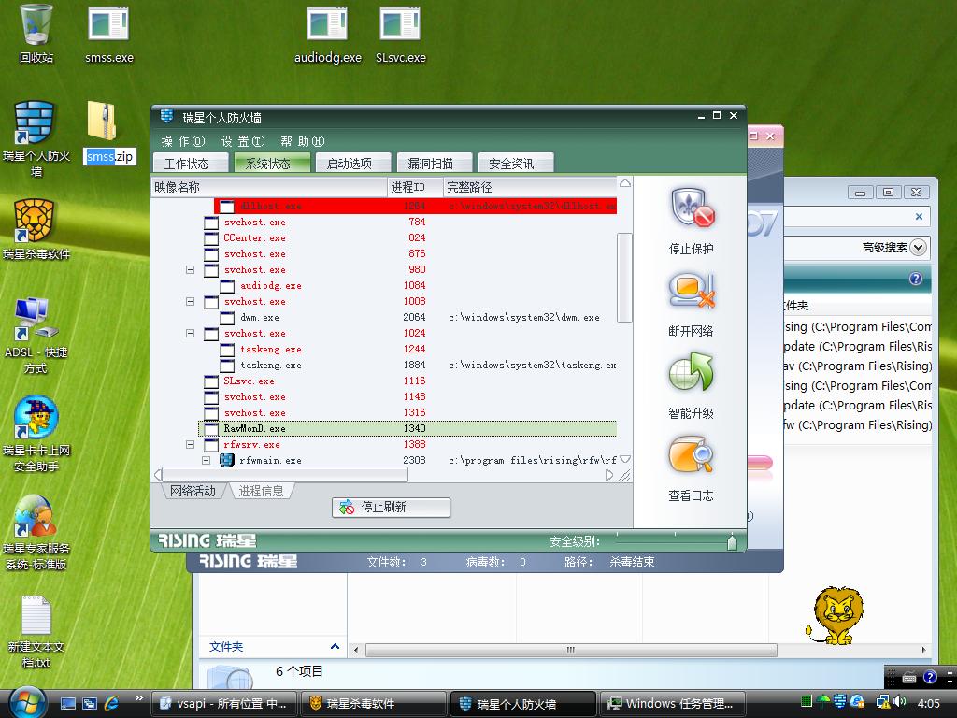Viewport: 957px width, 718px height.
Task: Select the SLsvc.exe process row
Action: point(407,381)
